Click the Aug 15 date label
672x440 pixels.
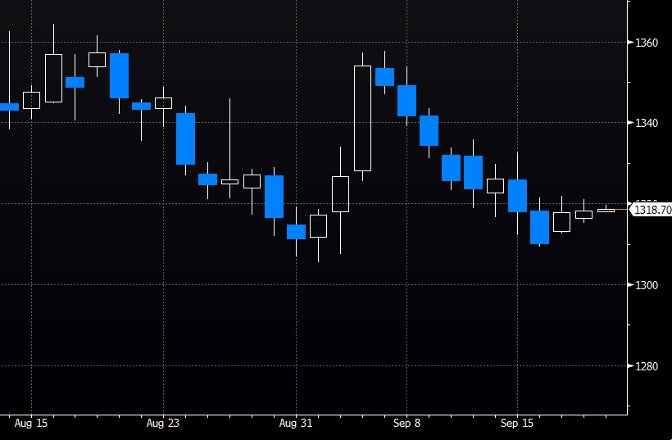pyautogui.click(x=31, y=424)
